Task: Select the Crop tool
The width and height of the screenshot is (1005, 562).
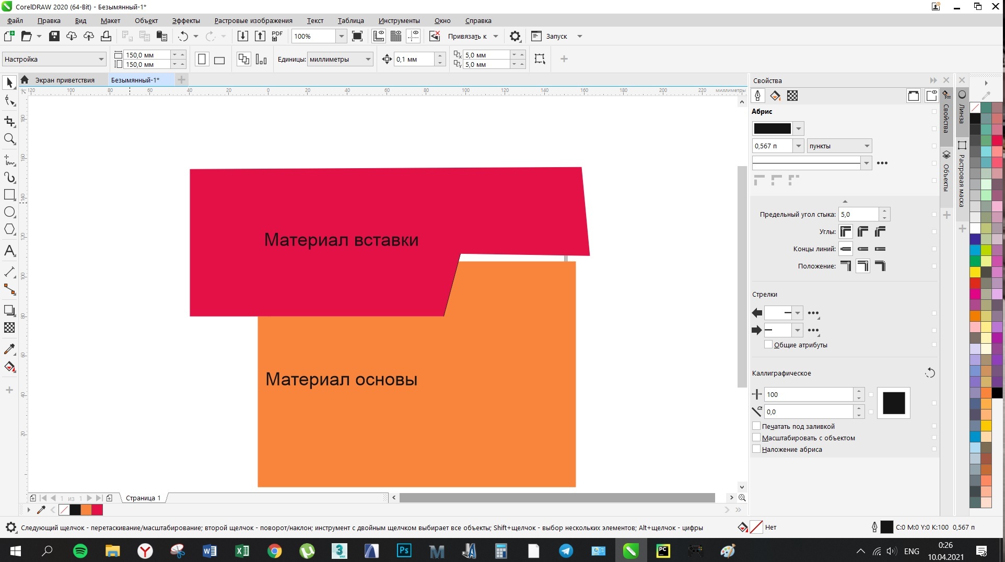Action: coord(9,121)
